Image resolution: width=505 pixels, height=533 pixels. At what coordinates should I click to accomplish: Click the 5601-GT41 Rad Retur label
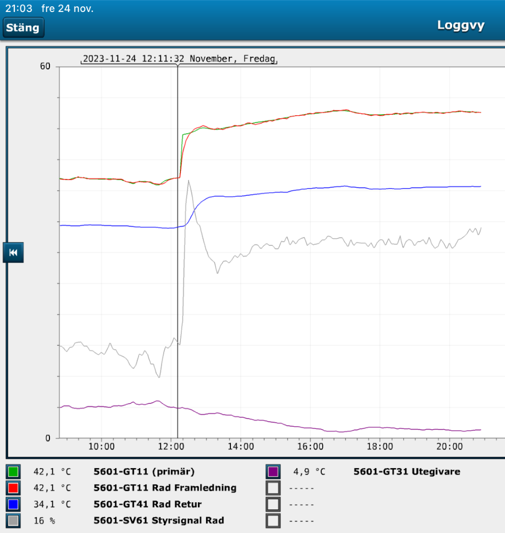coord(147,504)
